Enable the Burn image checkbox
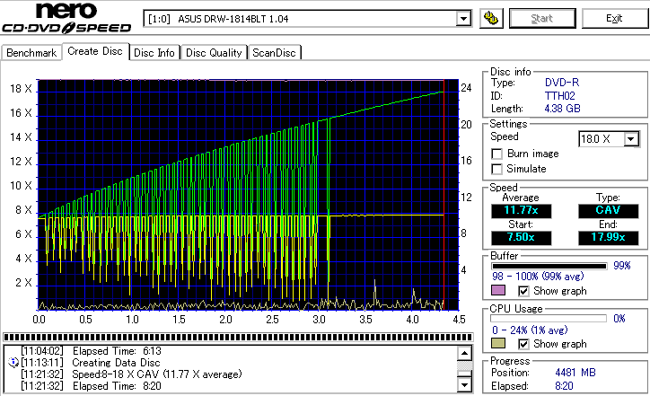 coord(496,154)
